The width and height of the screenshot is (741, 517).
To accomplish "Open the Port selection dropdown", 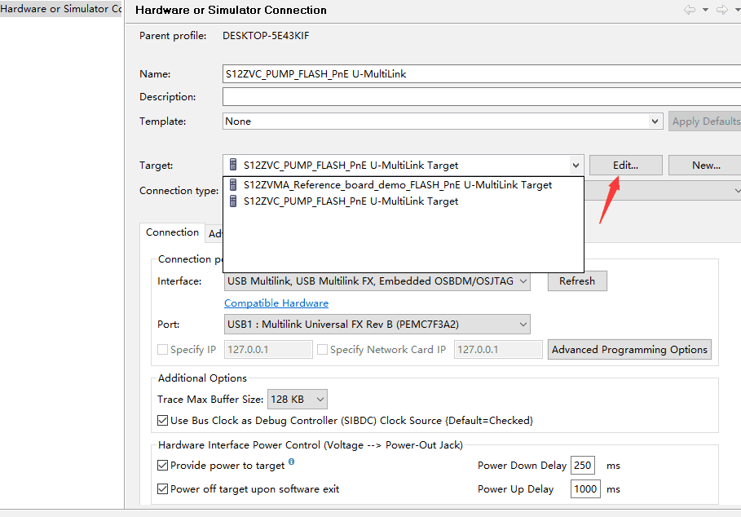I will coord(523,325).
